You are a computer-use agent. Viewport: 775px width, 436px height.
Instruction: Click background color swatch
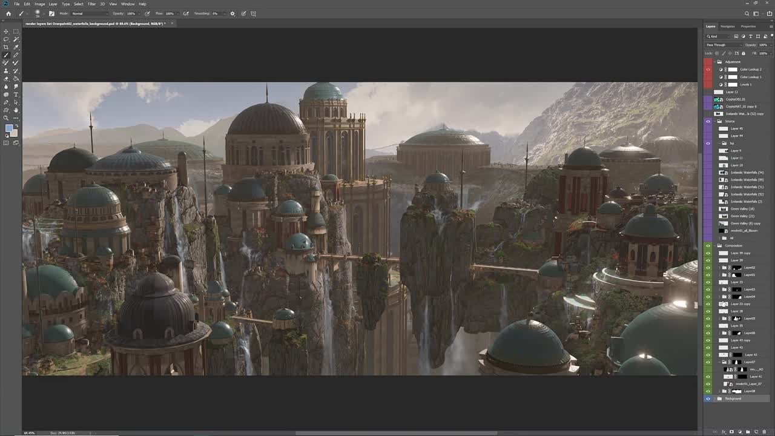[15, 133]
